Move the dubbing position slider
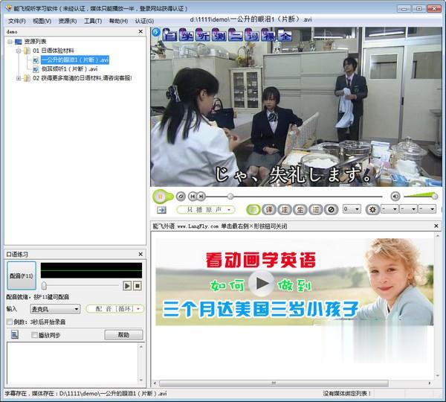 [44, 285]
